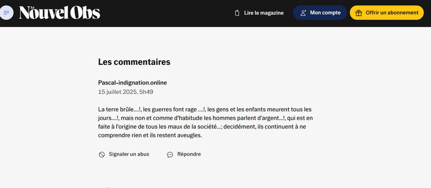Go to homepage via Le Nouvel Obs logo
Screen dimensions: 431x188
(x=60, y=13)
